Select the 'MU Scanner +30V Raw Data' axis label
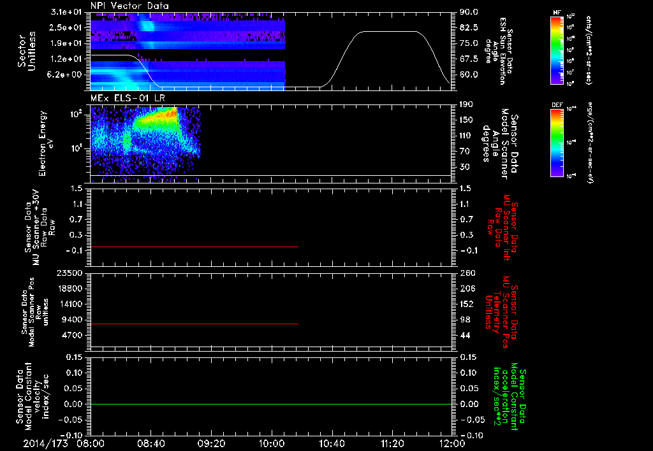 [x=40, y=227]
